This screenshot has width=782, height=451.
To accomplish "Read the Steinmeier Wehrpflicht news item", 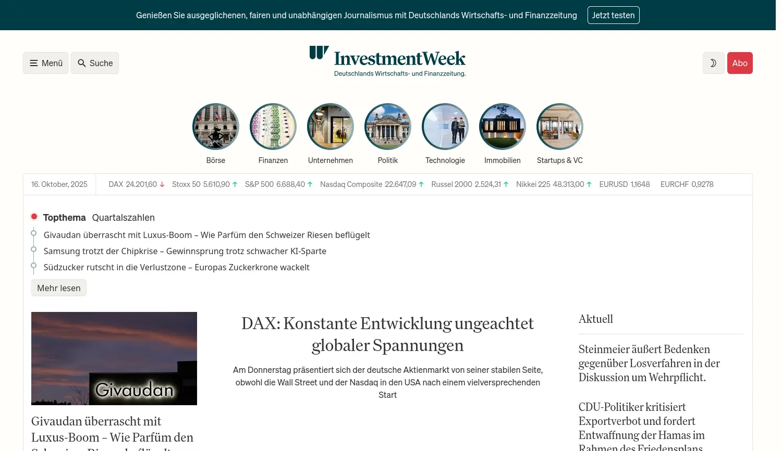I will click(x=649, y=363).
